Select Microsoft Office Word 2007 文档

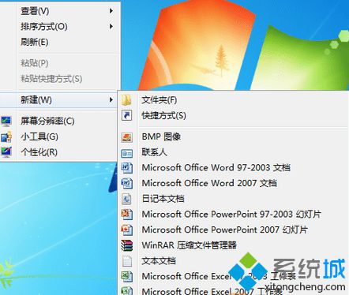point(234,183)
